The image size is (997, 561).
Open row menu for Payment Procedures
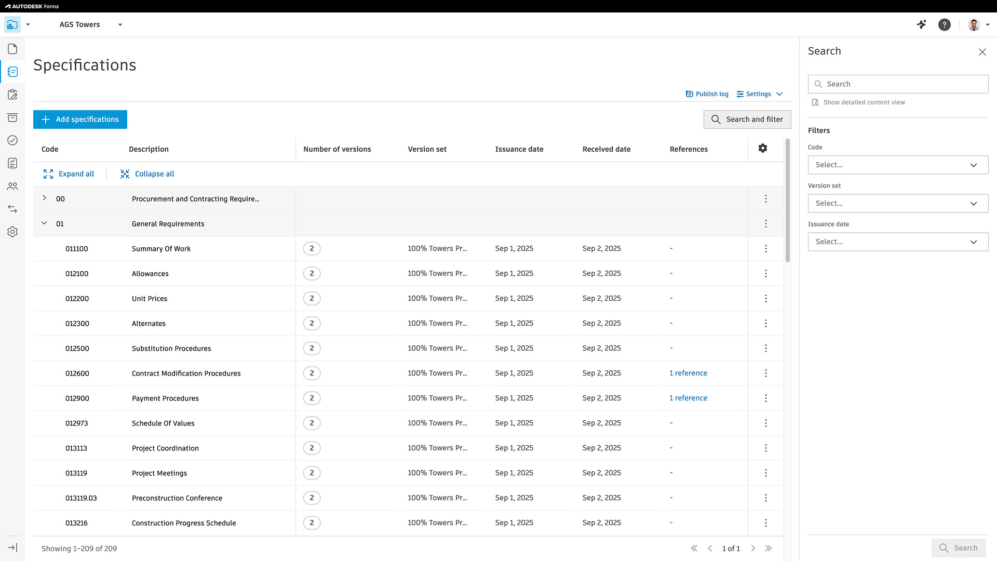[x=766, y=398]
